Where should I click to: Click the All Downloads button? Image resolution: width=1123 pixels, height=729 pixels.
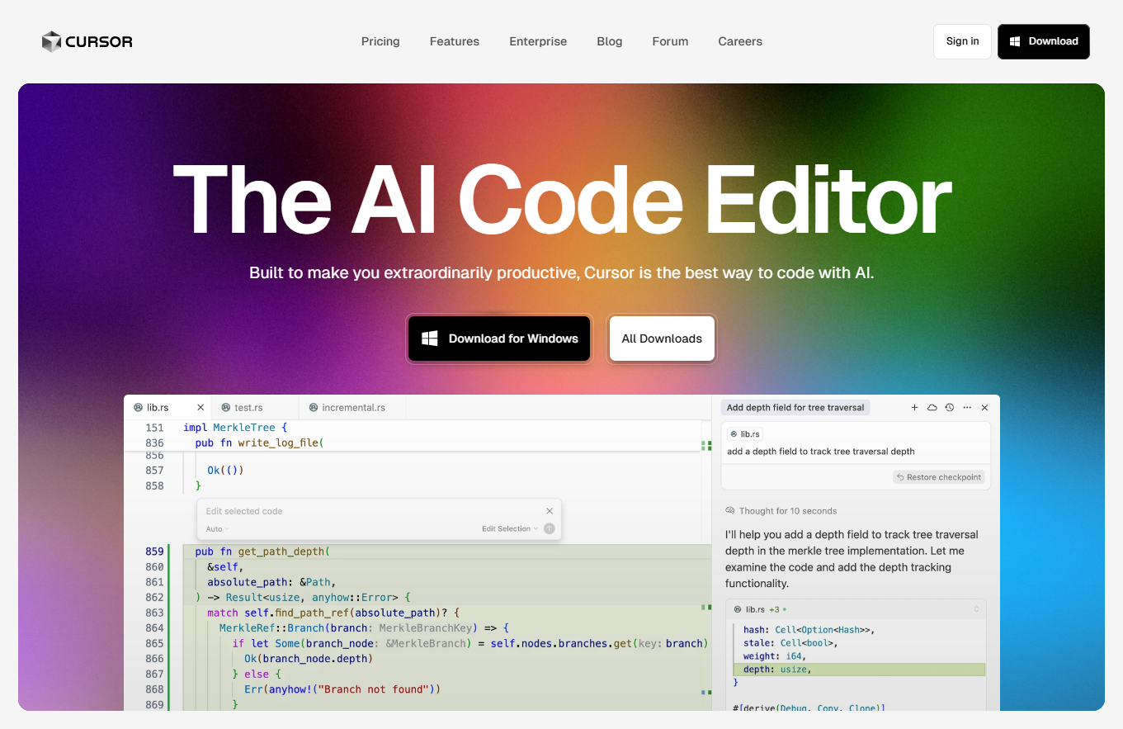click(662, 338)
